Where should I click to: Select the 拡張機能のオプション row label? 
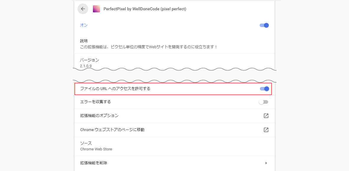(x=99, y=115)
